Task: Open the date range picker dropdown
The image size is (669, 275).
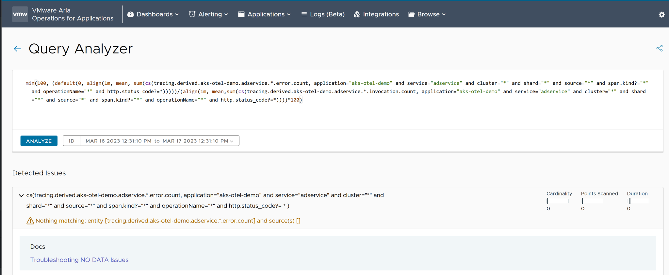Action: 159,141
